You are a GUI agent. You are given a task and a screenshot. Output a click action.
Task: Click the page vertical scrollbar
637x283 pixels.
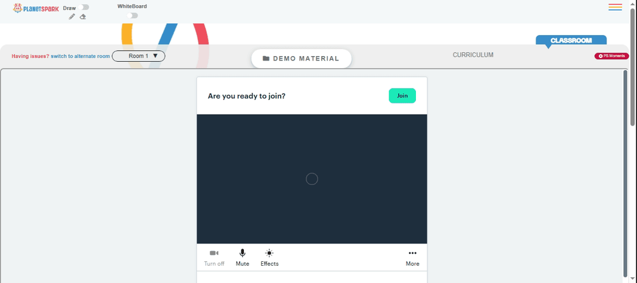633,67
